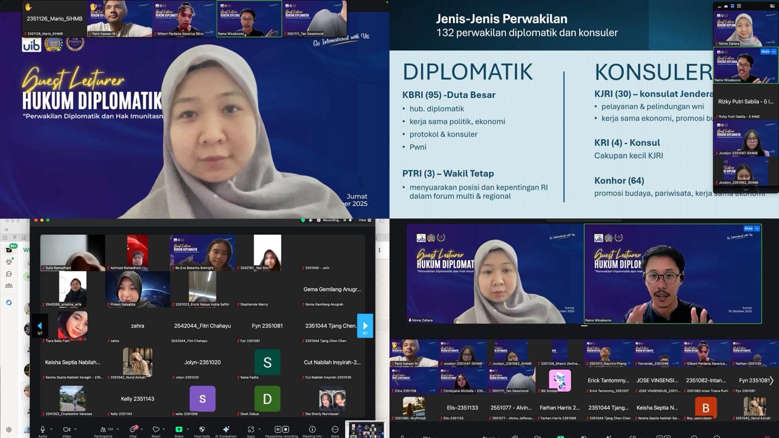
Task: Expand the audio options arrow beside microphone
Action: [x=51, y=429]
